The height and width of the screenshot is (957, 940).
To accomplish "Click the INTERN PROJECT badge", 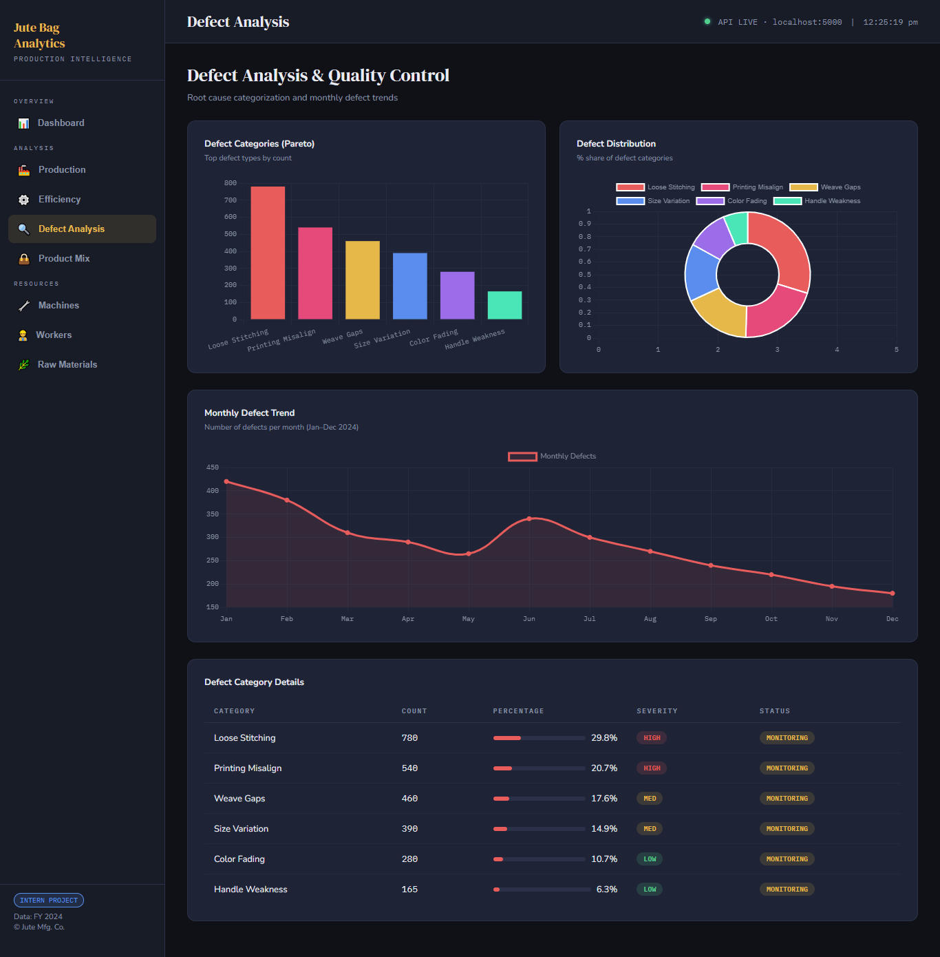I will 49,901.
